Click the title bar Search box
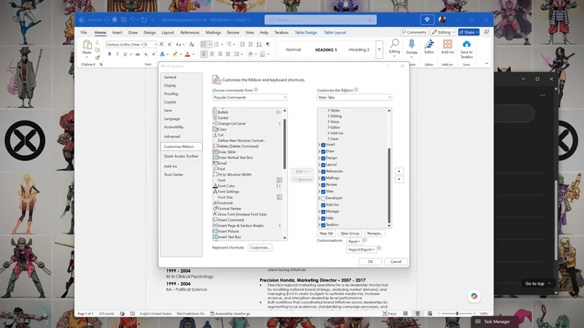Viewport: 584px width, 328px height. coord(320,20)
